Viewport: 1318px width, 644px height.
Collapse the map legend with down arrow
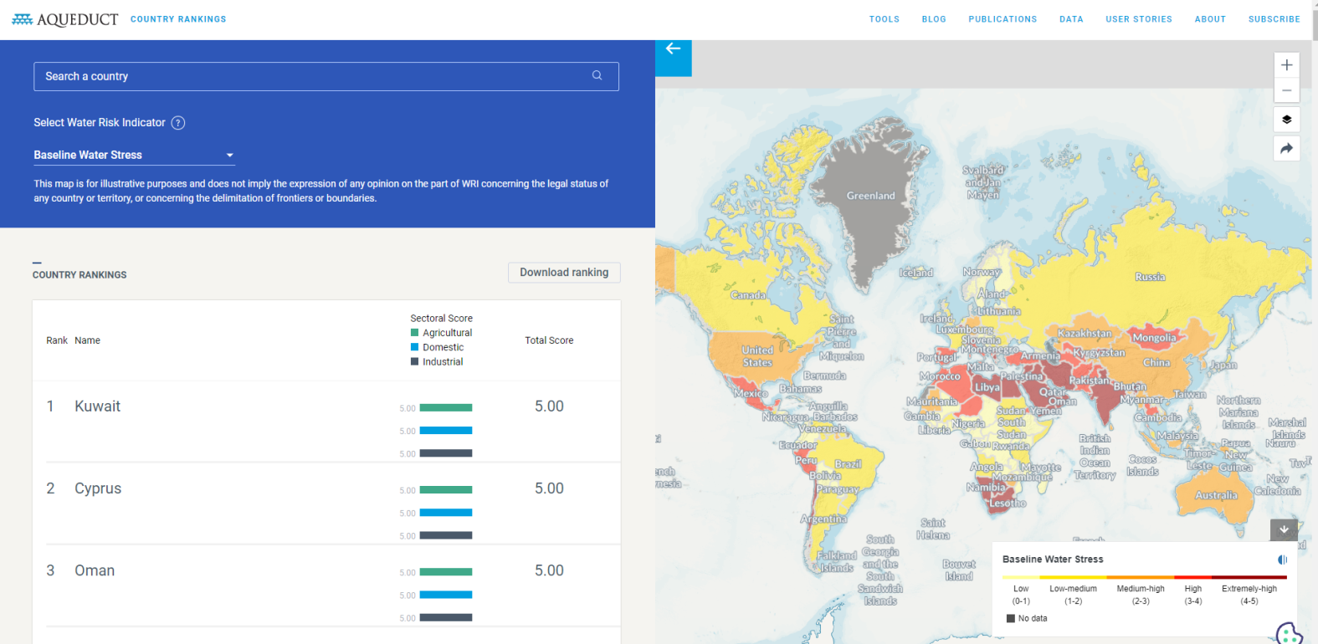1284,529
